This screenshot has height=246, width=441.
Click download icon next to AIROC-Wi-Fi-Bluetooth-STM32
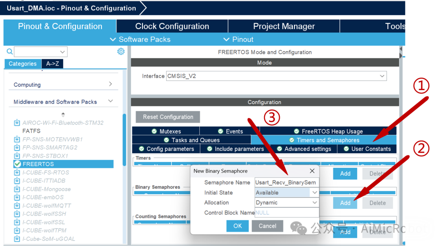click(17, 122)
